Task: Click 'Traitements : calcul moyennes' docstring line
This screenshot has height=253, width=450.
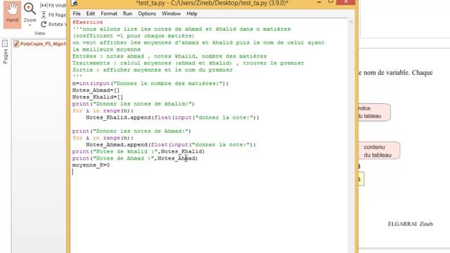Action: 188,63
